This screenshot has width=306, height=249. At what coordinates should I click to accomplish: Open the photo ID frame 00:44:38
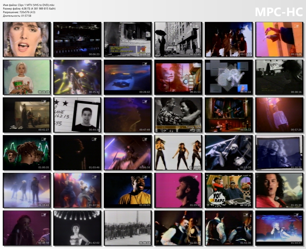point(77,115)
